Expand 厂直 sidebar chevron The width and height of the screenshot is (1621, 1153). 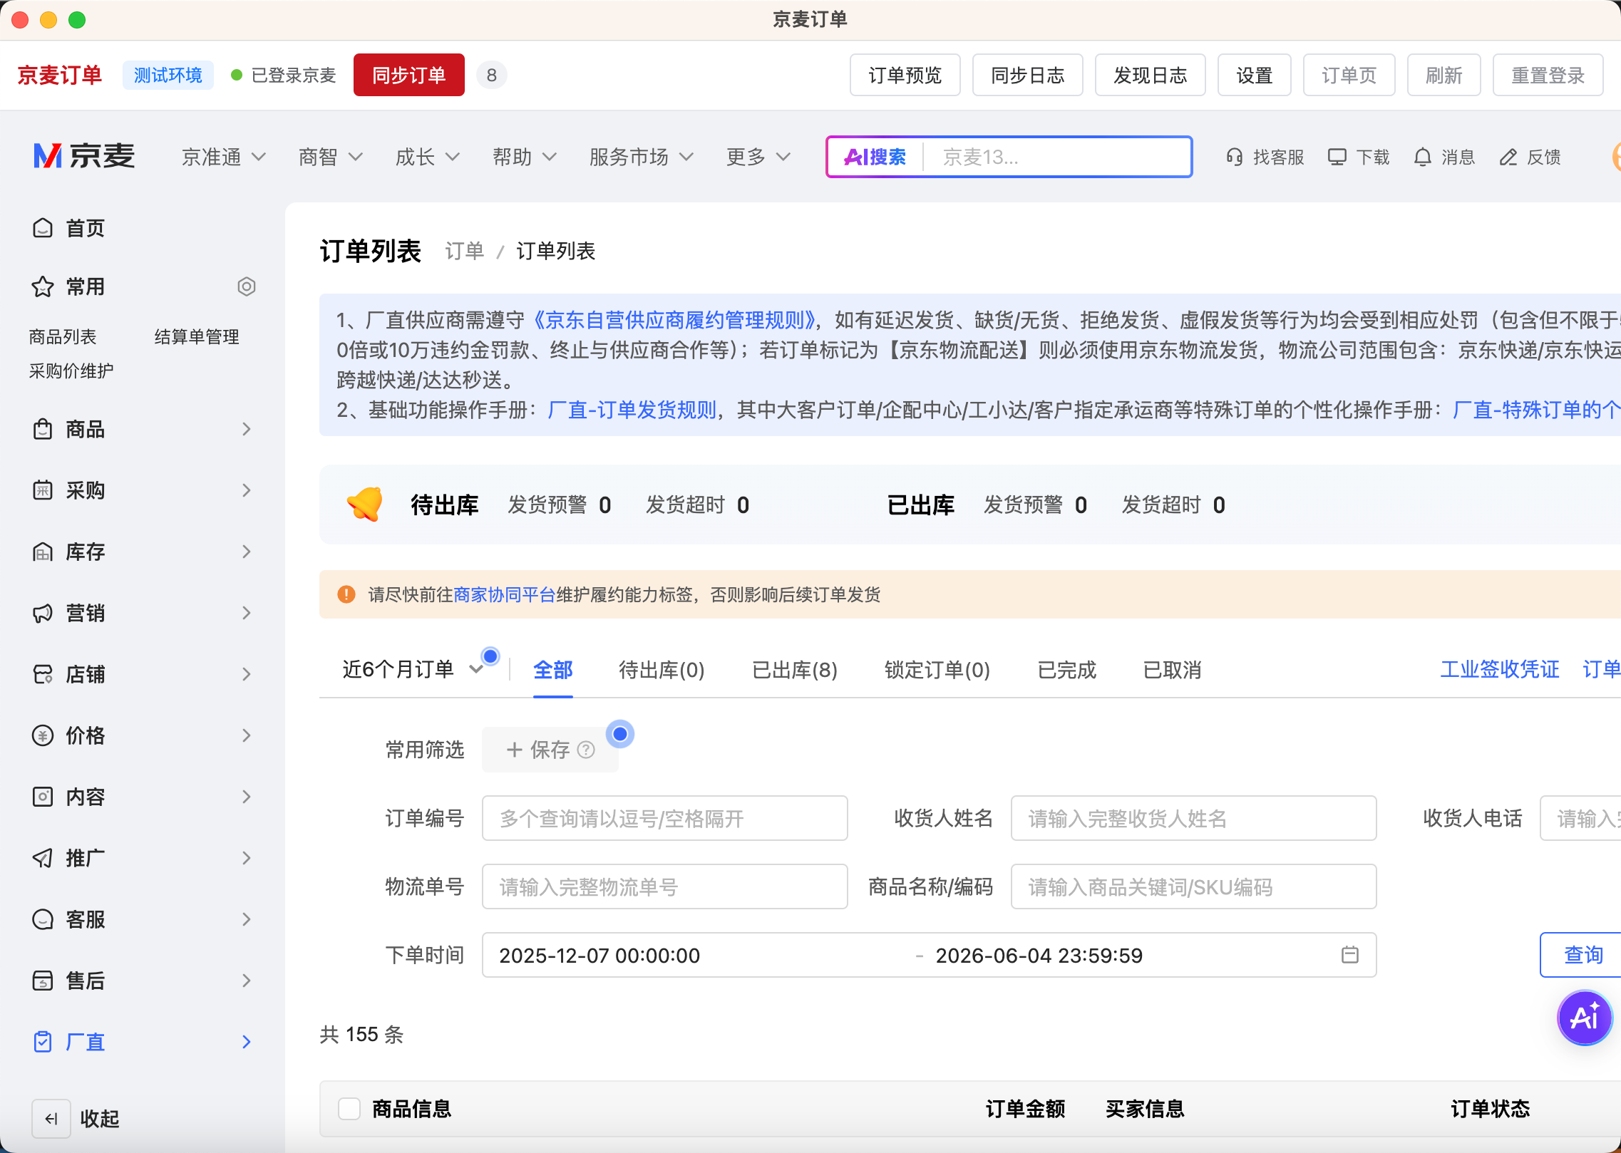[247, 1042]
